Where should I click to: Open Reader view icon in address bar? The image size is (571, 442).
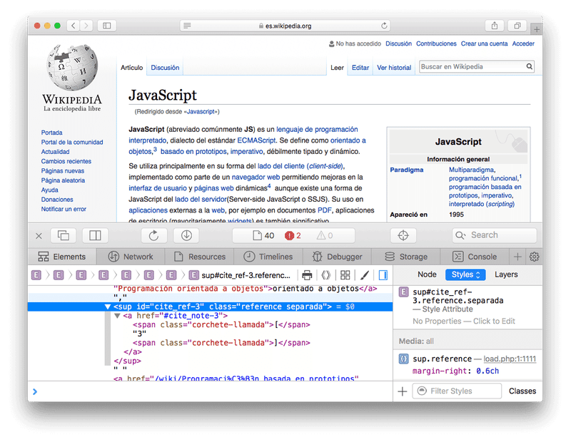click(x=187, y=26)
